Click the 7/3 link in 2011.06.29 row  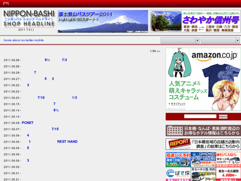pyautogui.click(x=64, y=60)
